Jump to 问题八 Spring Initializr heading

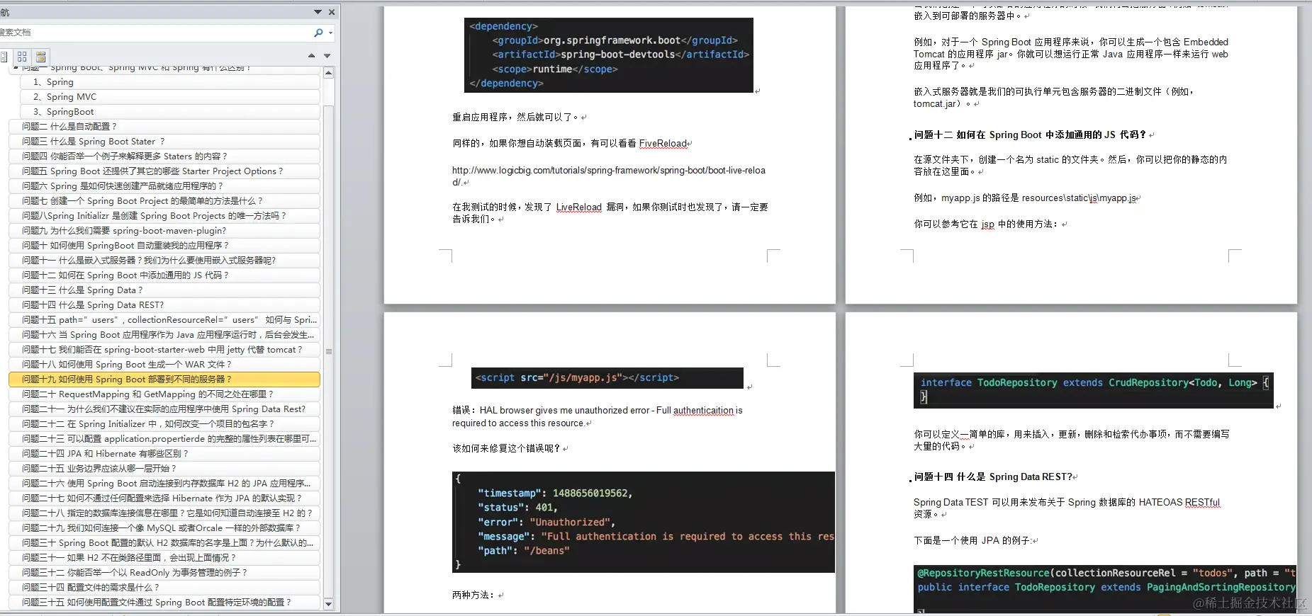click(x=164, y=216)
